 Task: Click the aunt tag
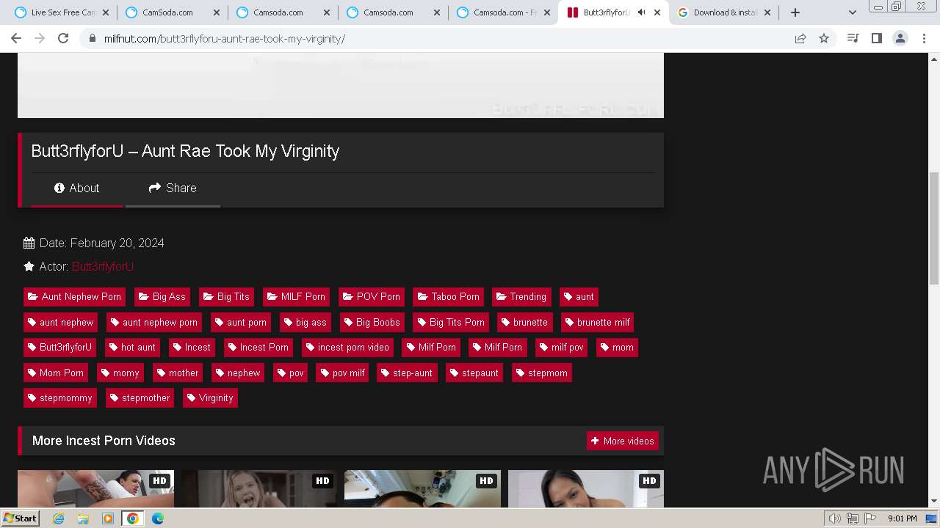click(579, 297)
